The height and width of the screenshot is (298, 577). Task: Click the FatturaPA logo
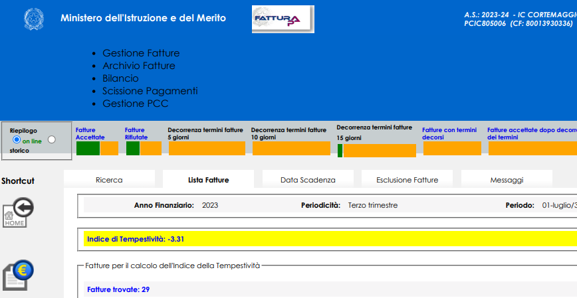283,19
